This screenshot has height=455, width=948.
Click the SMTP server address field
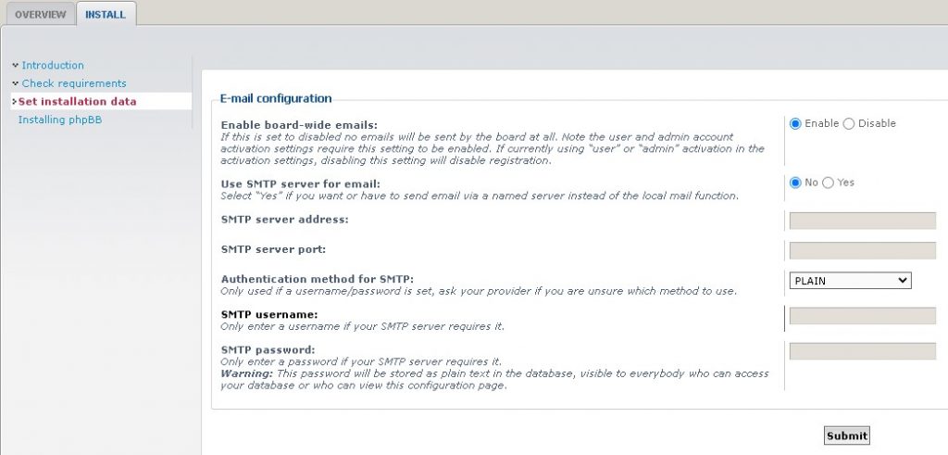pos(862,221)
